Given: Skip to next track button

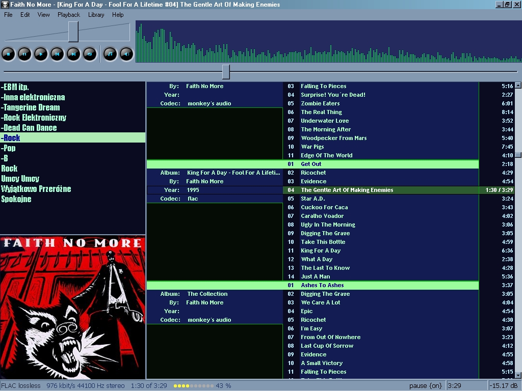Looking at the screenshot, I should [73, 54].
